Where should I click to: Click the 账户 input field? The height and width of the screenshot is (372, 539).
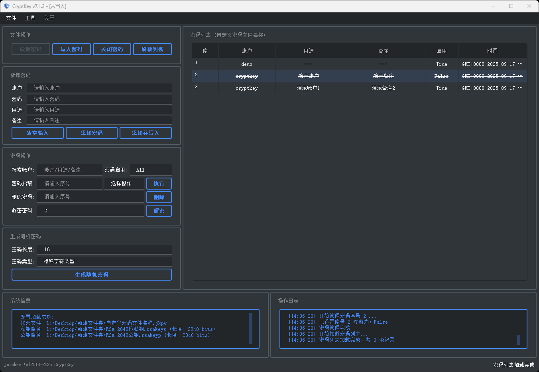(99, 88)
